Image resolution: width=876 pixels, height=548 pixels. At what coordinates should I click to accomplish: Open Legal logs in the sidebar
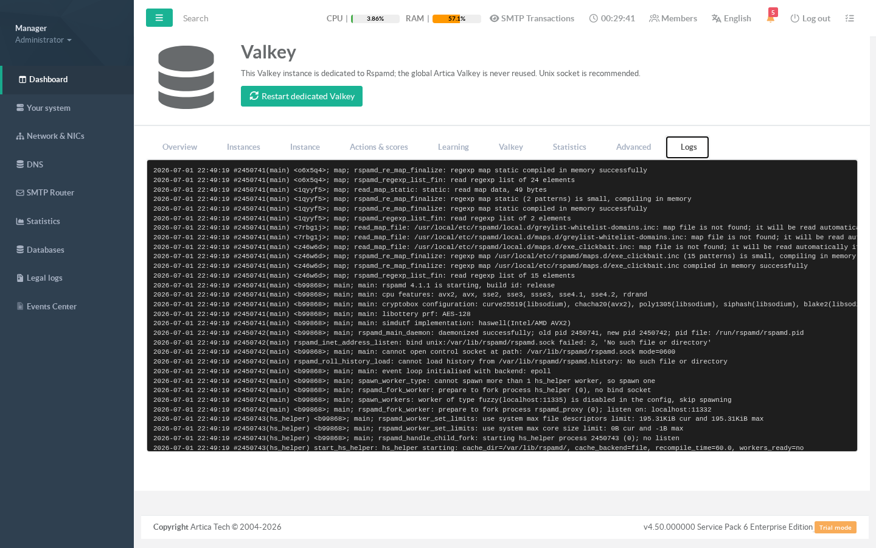click(x=67, y=278)
